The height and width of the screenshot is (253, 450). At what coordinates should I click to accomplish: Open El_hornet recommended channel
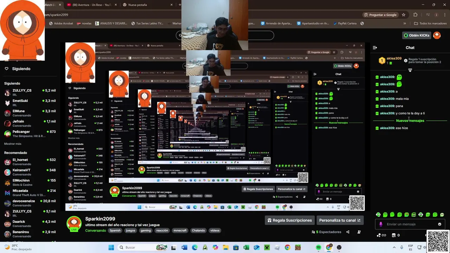point(30,162)
